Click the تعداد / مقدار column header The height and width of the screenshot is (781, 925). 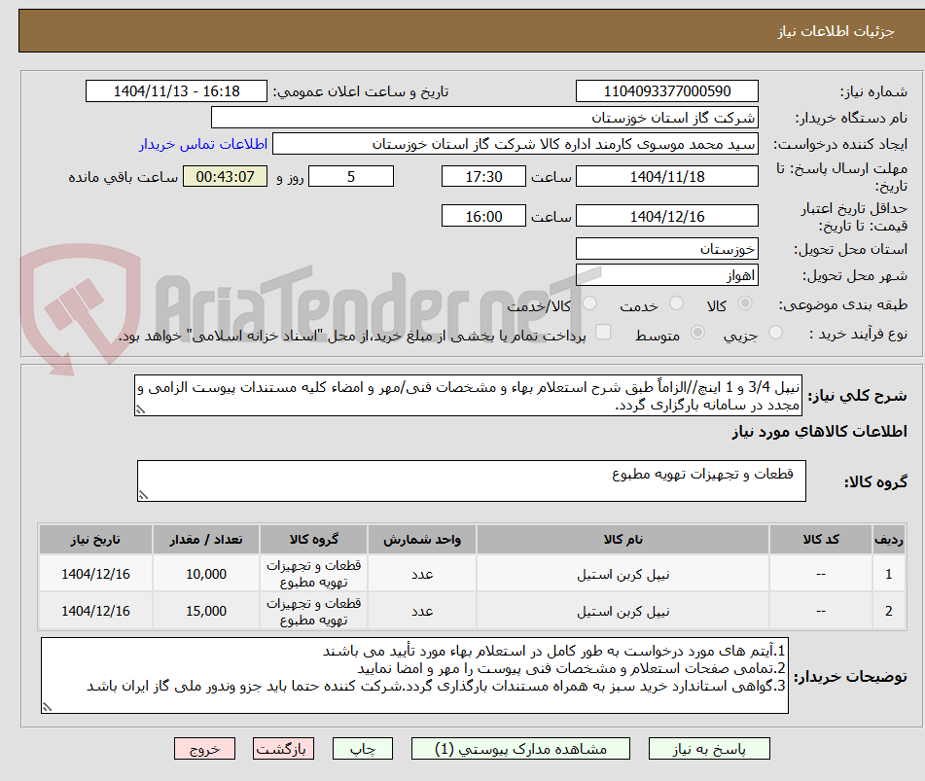(x=206, y=539)
